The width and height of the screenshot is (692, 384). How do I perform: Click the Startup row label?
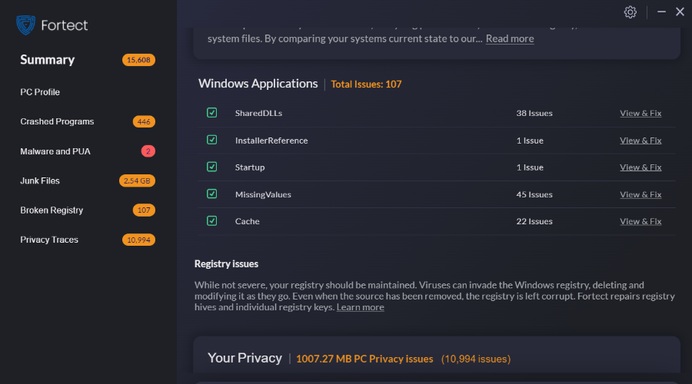pos(250,167)
